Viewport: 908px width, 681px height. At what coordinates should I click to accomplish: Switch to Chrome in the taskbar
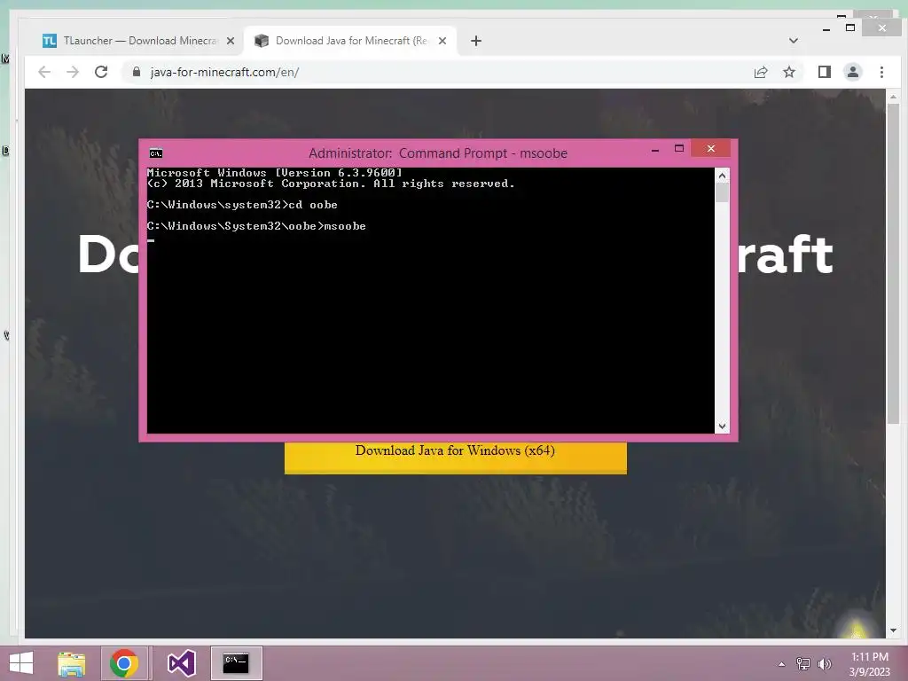123,663
